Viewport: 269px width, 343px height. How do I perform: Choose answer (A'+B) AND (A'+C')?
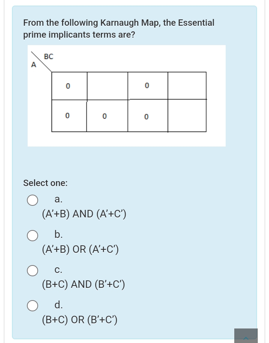[84, 214]
